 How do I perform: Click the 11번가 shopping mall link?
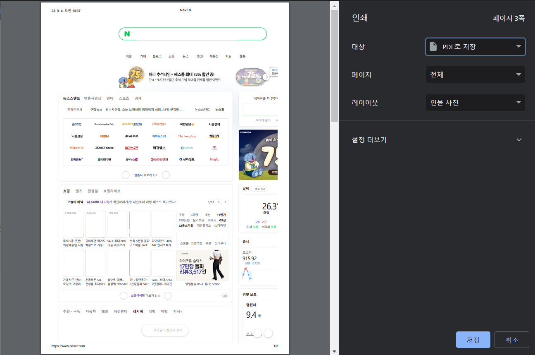pos(221,215)
